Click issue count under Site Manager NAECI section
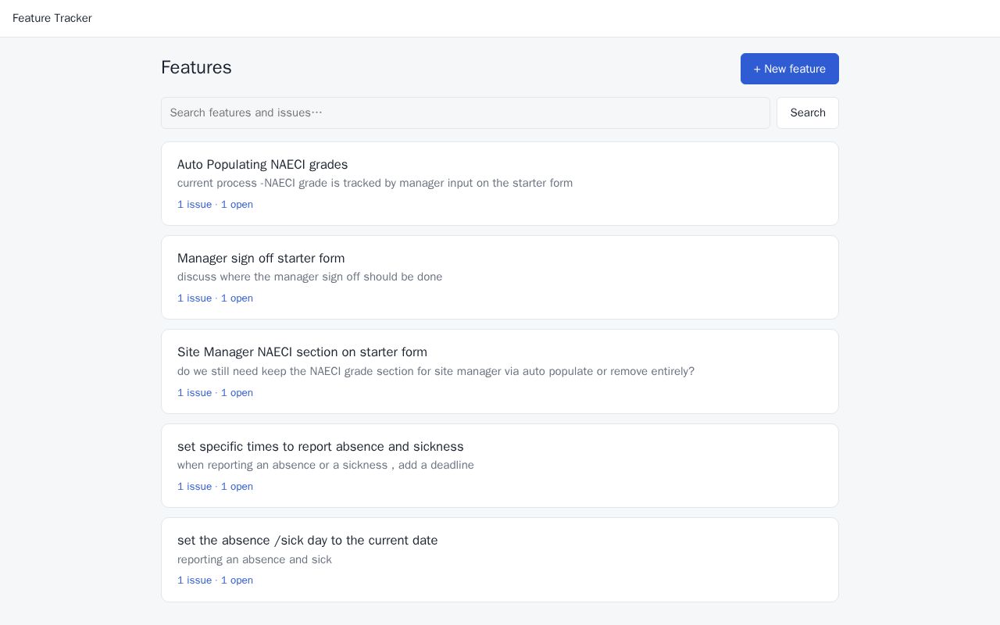This screenshot has height=625, width=1000. [x=215, y=393]
